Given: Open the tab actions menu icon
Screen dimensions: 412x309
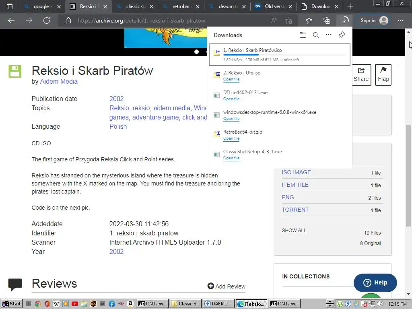Looking at the screenshot, I should pos(10,6).
